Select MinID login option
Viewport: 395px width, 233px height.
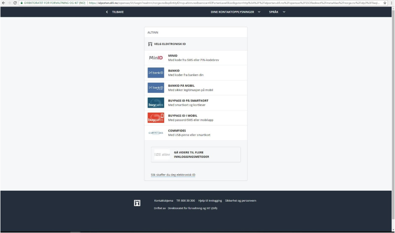tap(196, 58)
